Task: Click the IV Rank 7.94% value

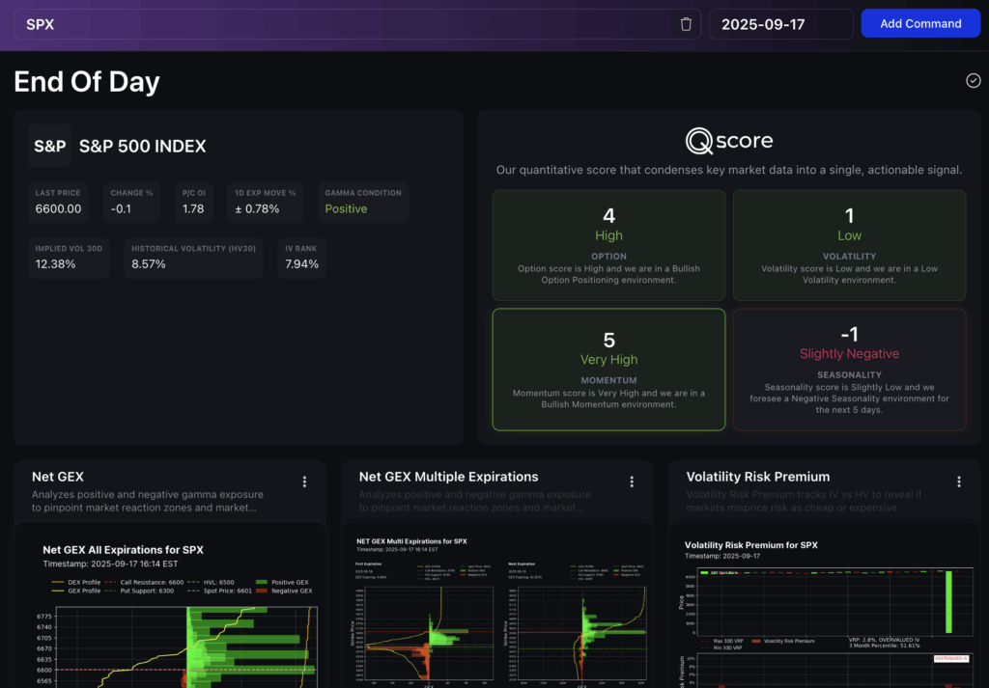Action: 301,264
